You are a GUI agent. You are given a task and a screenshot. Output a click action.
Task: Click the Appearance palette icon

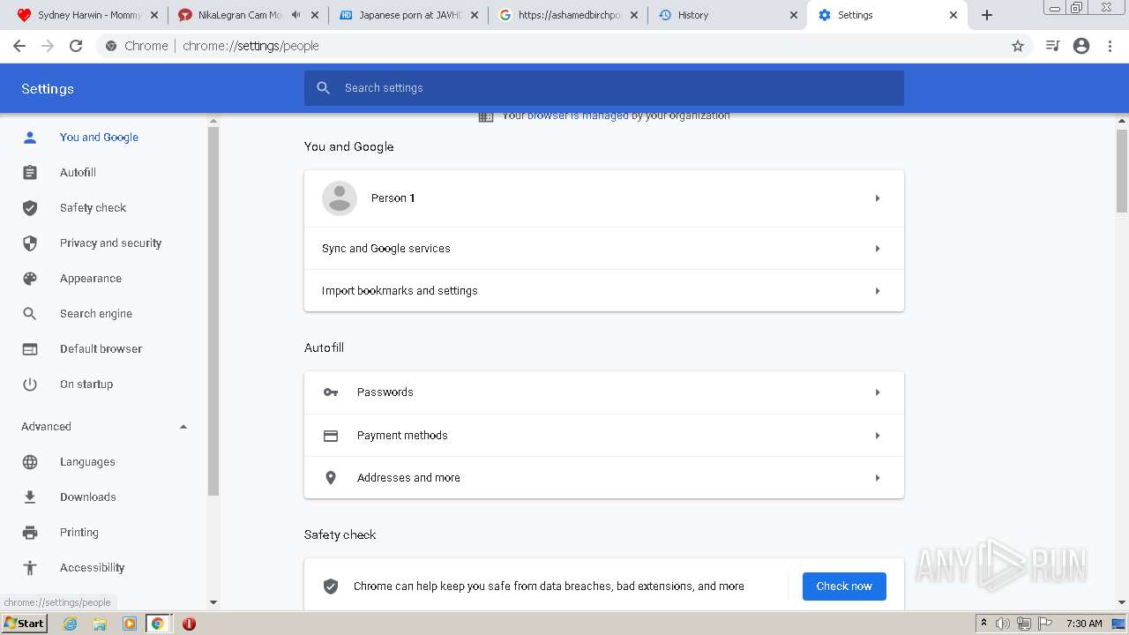point(30,279)
